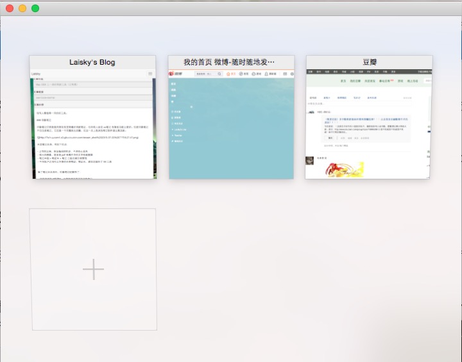Image resolution: width=462 pixels, height=362 pixels.
Task: Click the empty new tab tile border
Action: (x=93, y=210)
